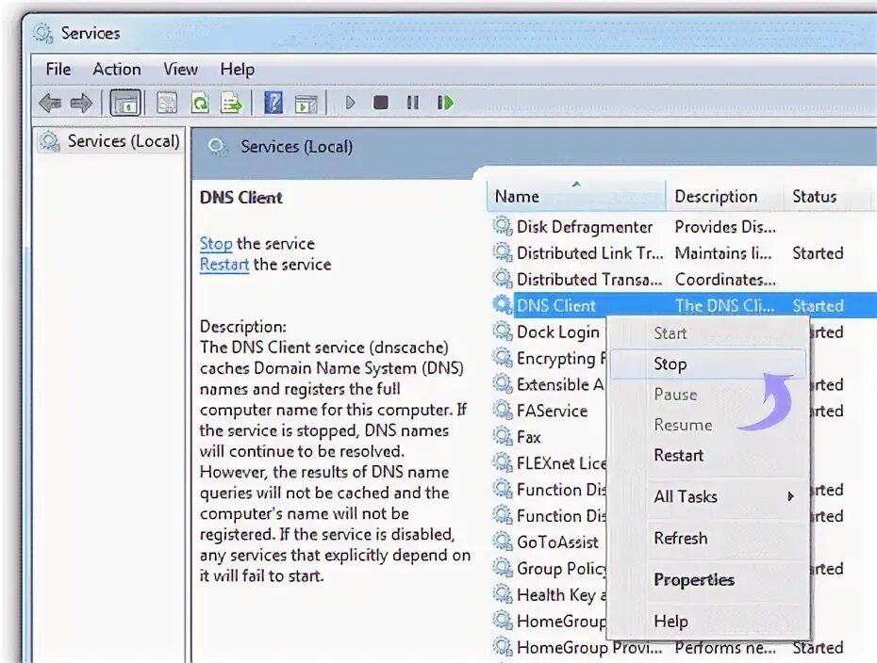Open the Help question mark toolbar icon
This screenshot has width=877, height=663.
click(x=273, y=103)
